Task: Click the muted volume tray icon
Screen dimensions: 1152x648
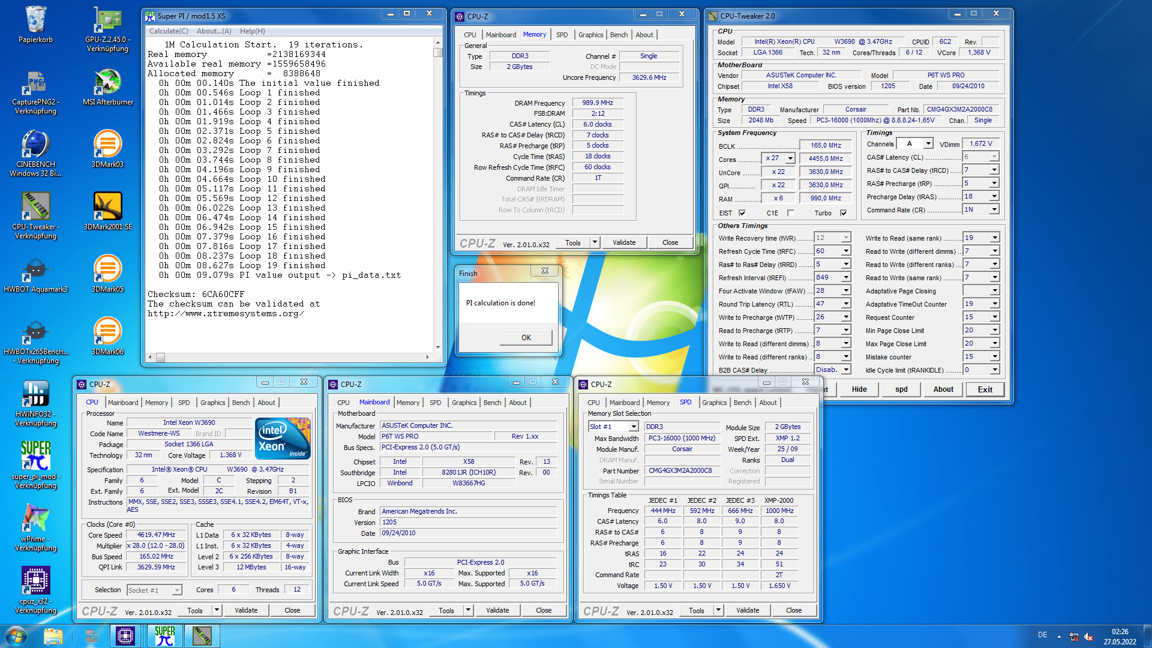Action: 1088,637
